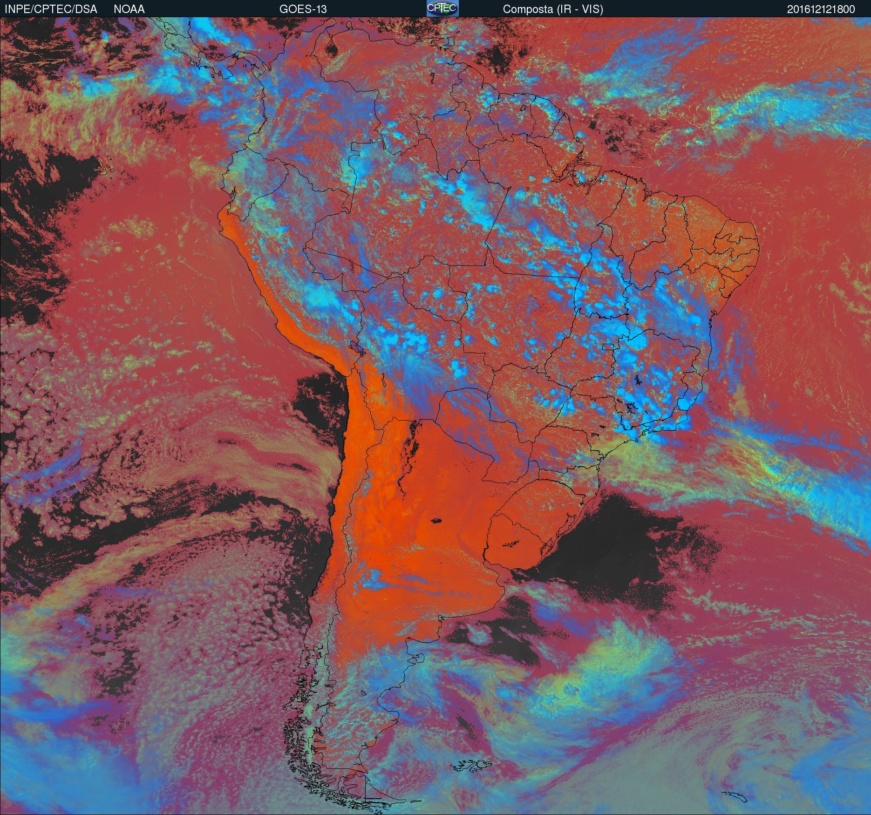The height and width of the screenshot is (815, 871).
Task: Click the easternmost tip of northeast Brazil
Action: (x=758, y=249)
